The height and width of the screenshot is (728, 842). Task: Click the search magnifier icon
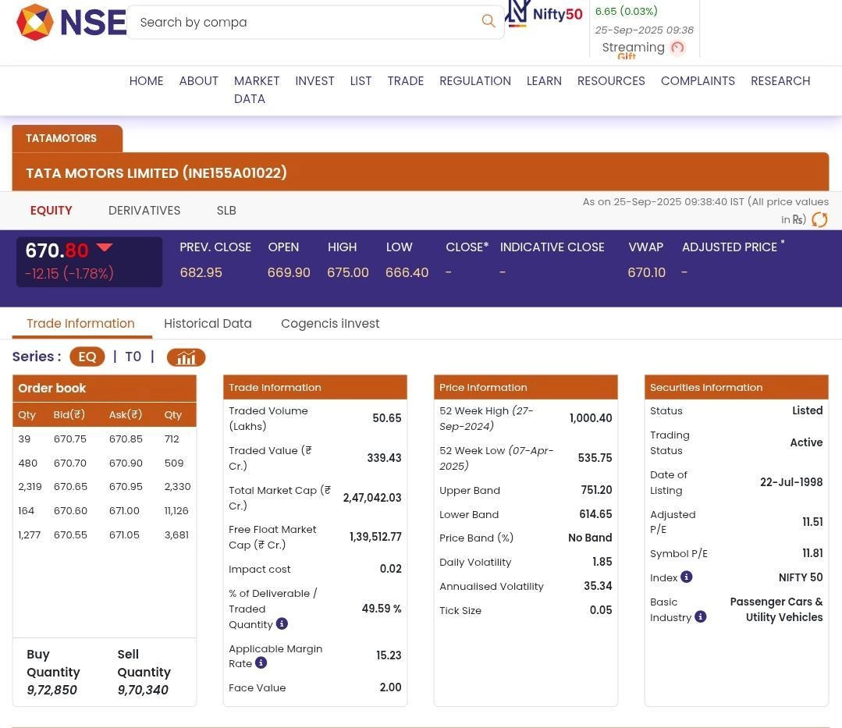click(489, 22)
